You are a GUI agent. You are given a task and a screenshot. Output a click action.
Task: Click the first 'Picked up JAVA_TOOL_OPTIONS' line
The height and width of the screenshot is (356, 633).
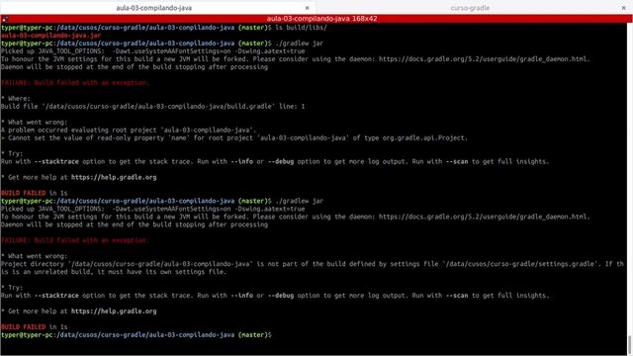153,51
